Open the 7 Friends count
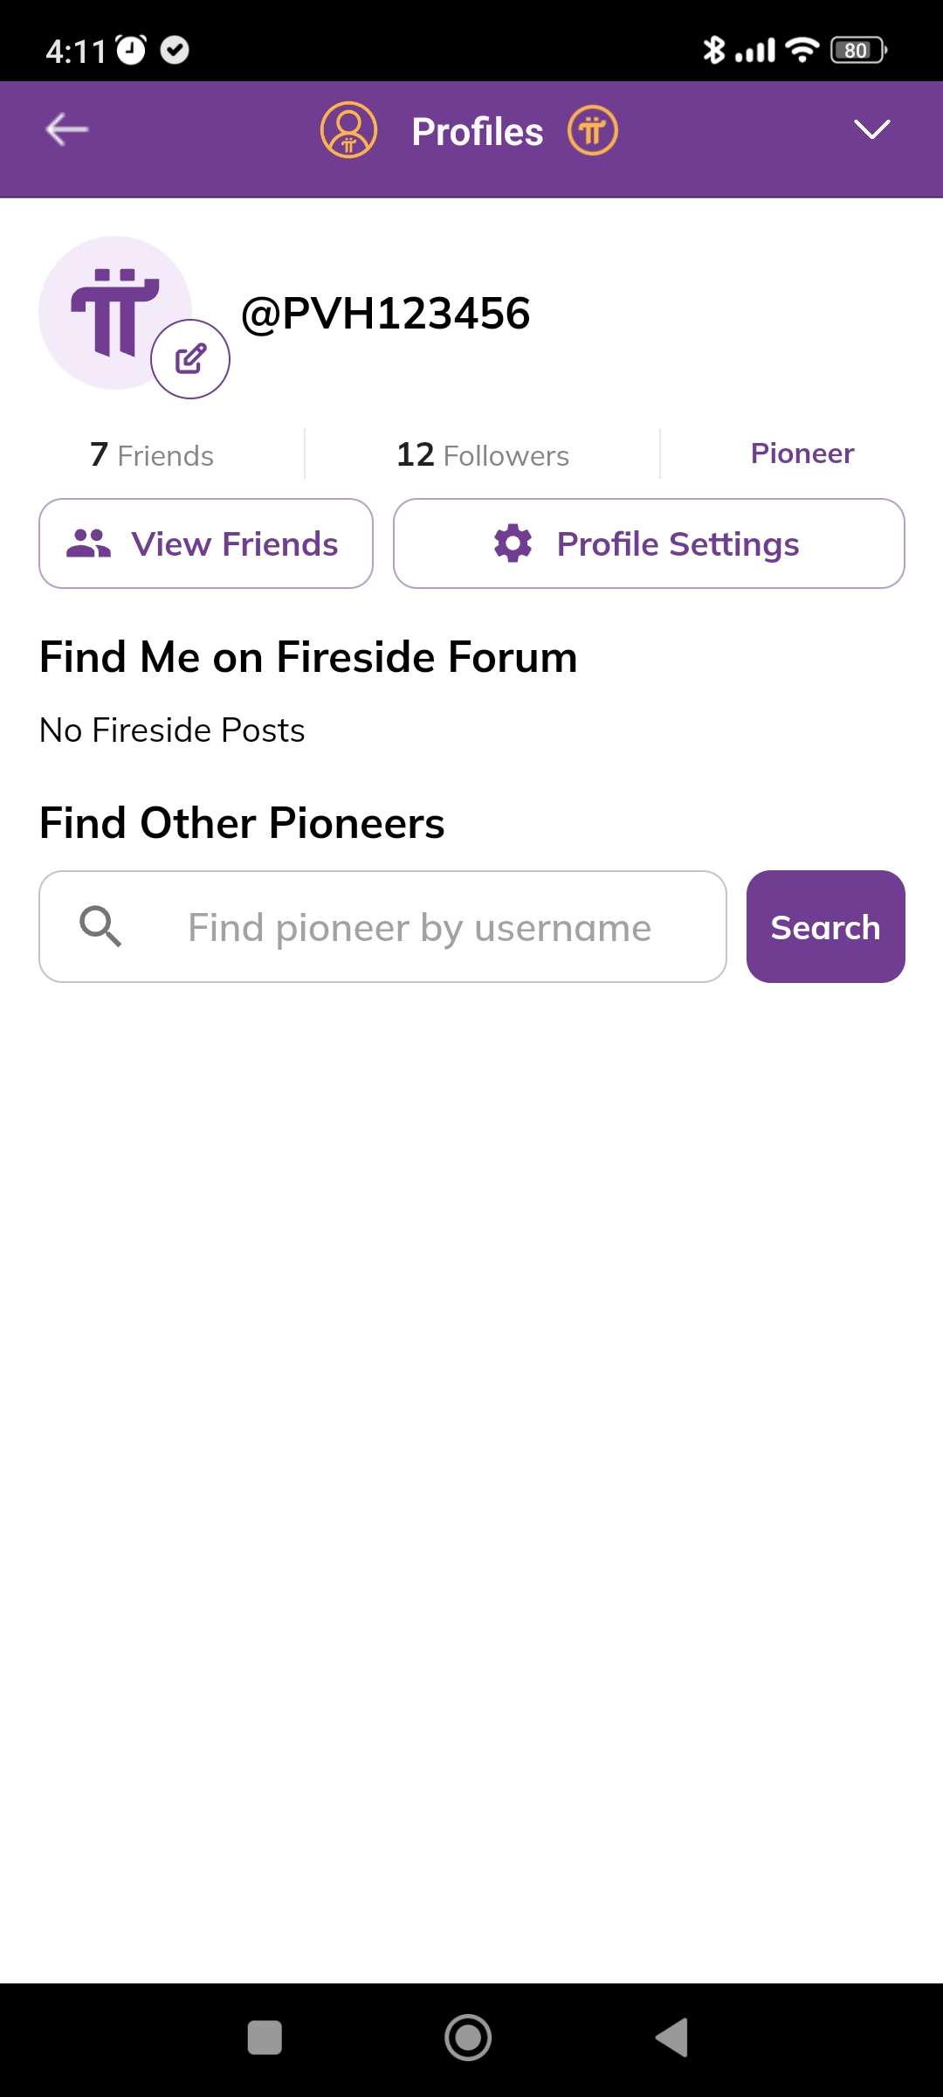 point(152,455)
